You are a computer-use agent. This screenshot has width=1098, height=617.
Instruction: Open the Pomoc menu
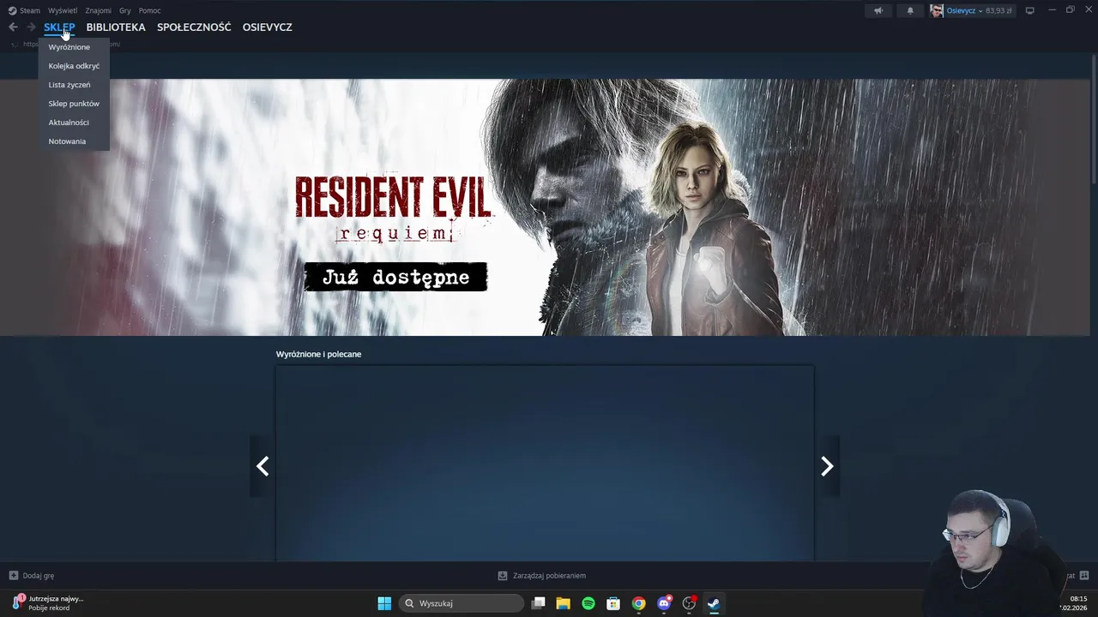pyautogui.click(x=149, y=10)
